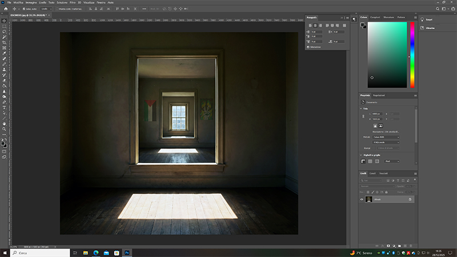Open the Finestra menu
Image resolution: width=457 pixels, height=257 pixels.
tap(101, 2)
